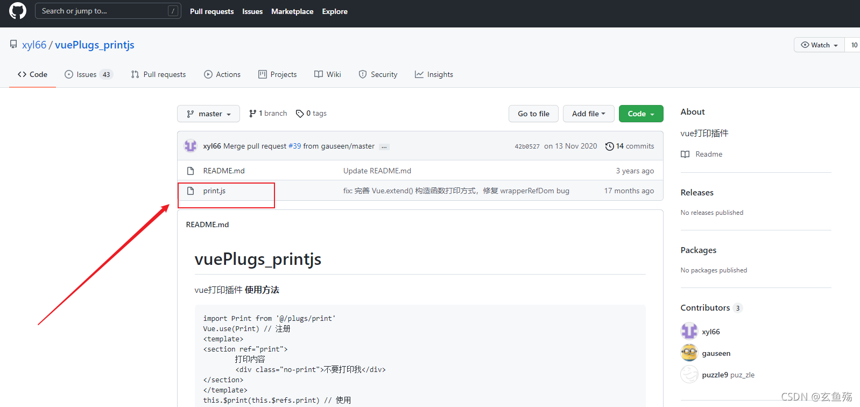Open the README.md file
Viewport: 860px width, 407px height.
point(224,171)
